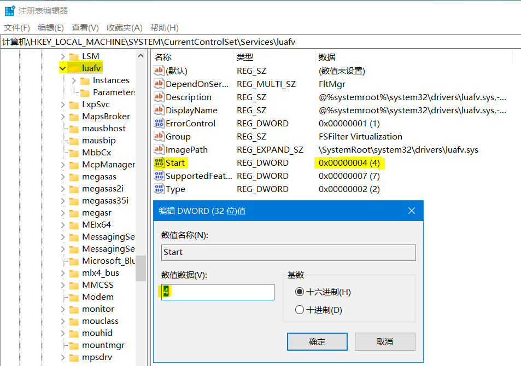Viewport: 521px width, 366px height.
Task: Open the 收藏夹(A) favorites menu
Action: pos(124,27)
